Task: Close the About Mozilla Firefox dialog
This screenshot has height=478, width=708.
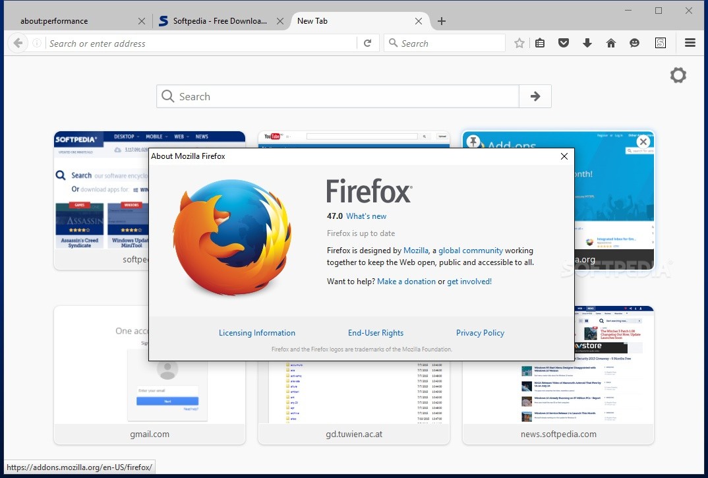Action: (x=564, y=156)
